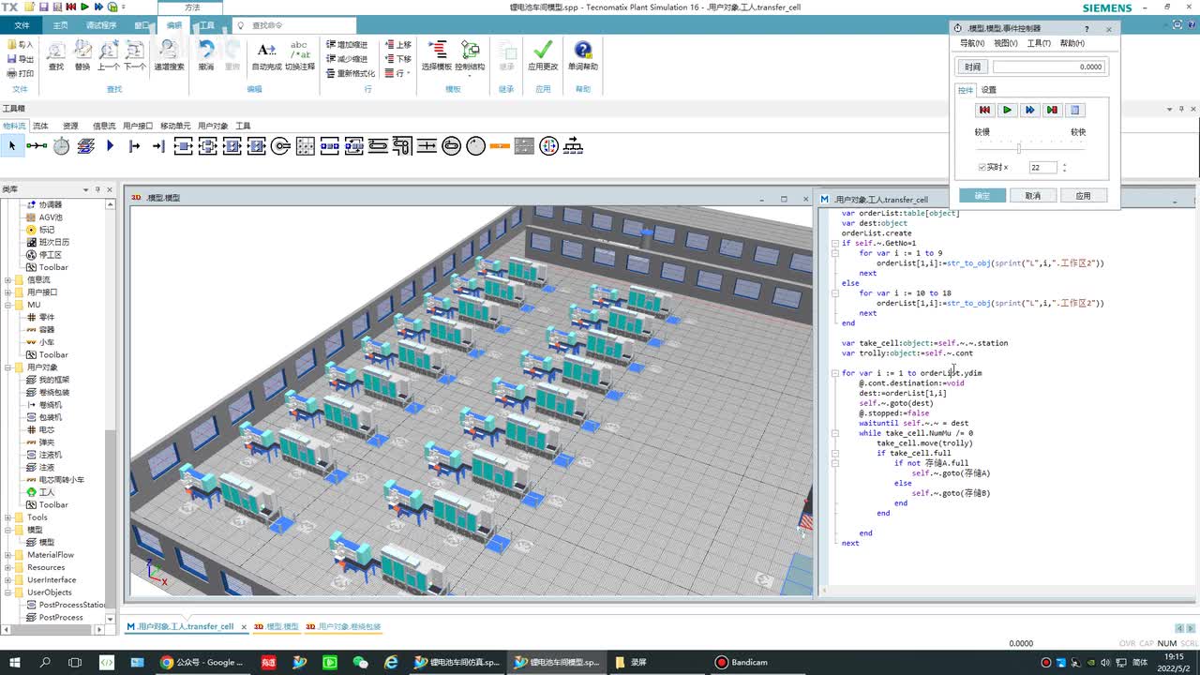The height and width of the screenshot is (675, 1200).
Task: Start simulation in event controller dialog
Action: 1007,110
